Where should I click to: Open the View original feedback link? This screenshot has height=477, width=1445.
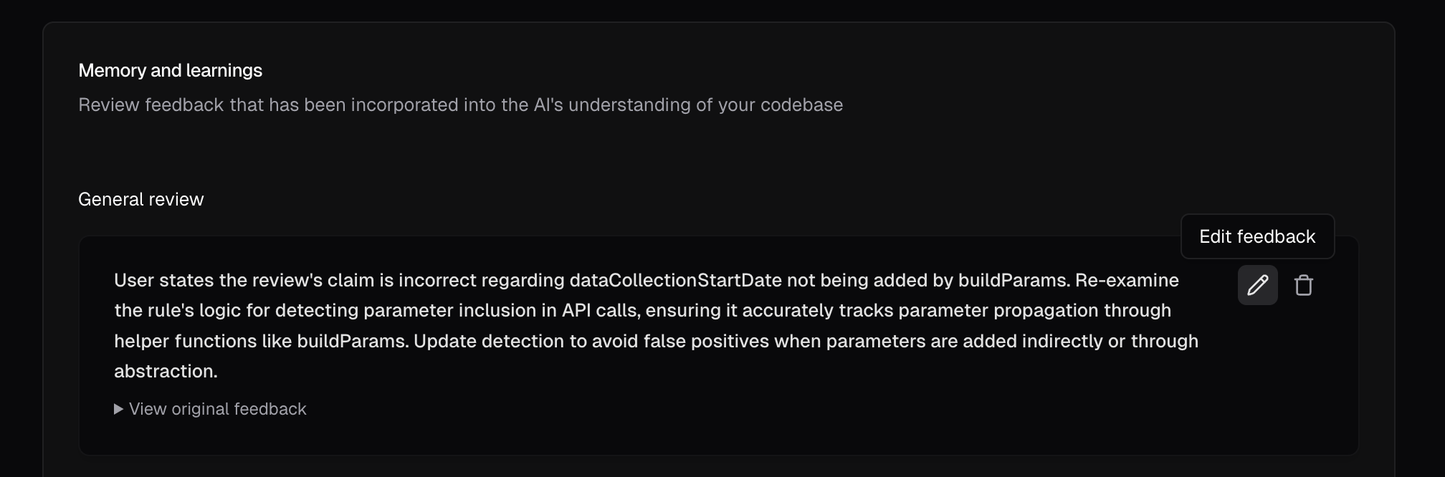point(210,409)
